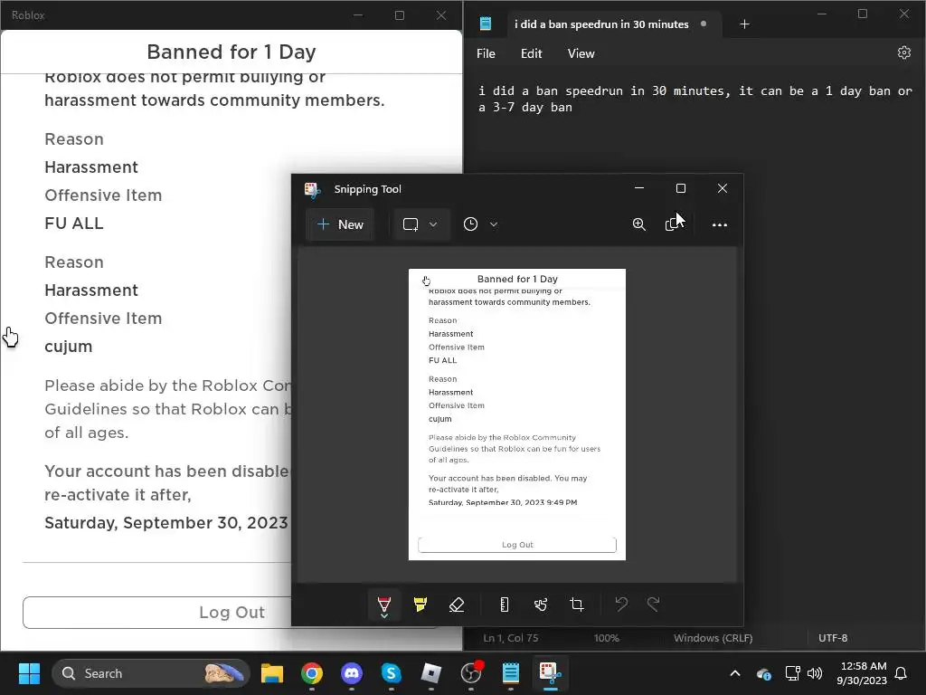The width and height of the screenshot is (926, 695).
Task: Switch to Notepad from taskbar
Action: (511, 673)
